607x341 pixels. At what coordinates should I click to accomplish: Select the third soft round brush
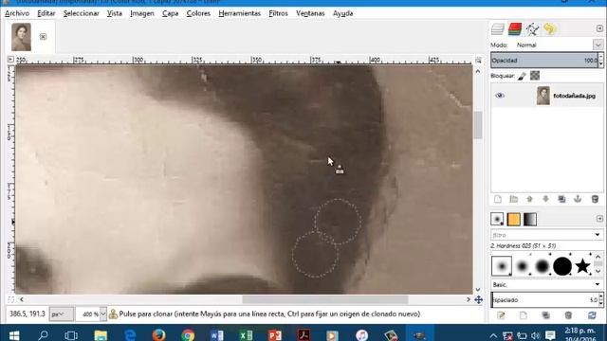[542, 266]
